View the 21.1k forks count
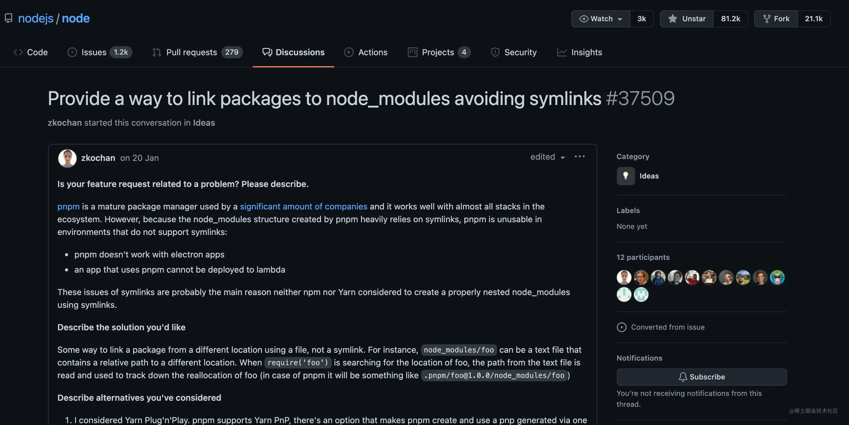Viewport: 849px width, 425px height. point(814,19)
